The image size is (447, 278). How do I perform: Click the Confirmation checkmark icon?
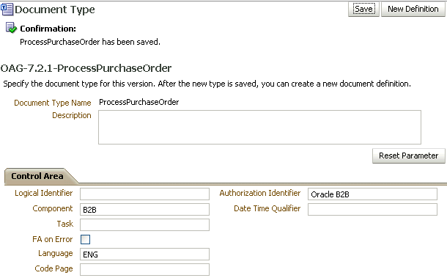tap(11, 28)
